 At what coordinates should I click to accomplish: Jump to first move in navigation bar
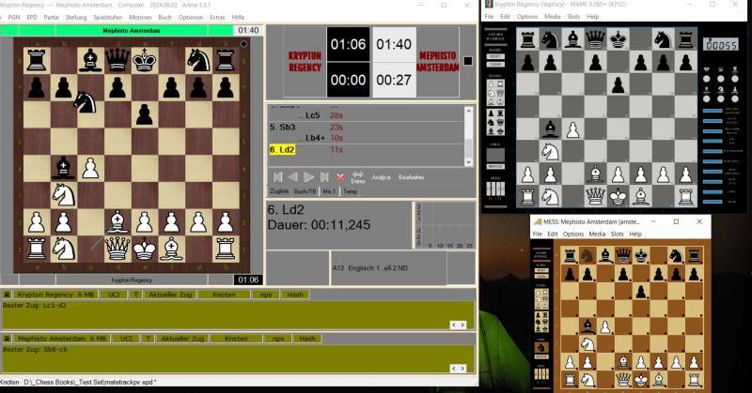278,176
